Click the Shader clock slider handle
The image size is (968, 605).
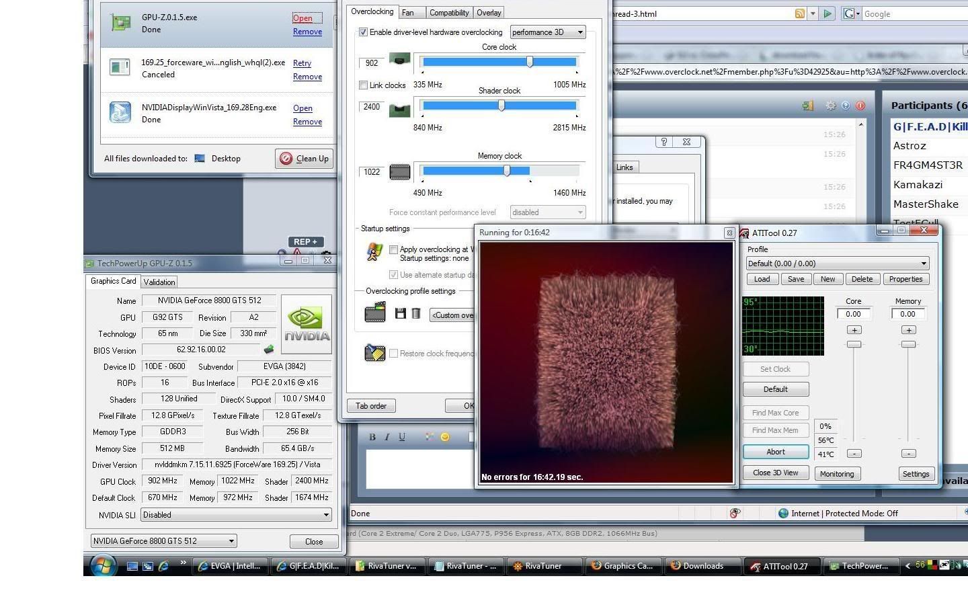tap(501, 105)
